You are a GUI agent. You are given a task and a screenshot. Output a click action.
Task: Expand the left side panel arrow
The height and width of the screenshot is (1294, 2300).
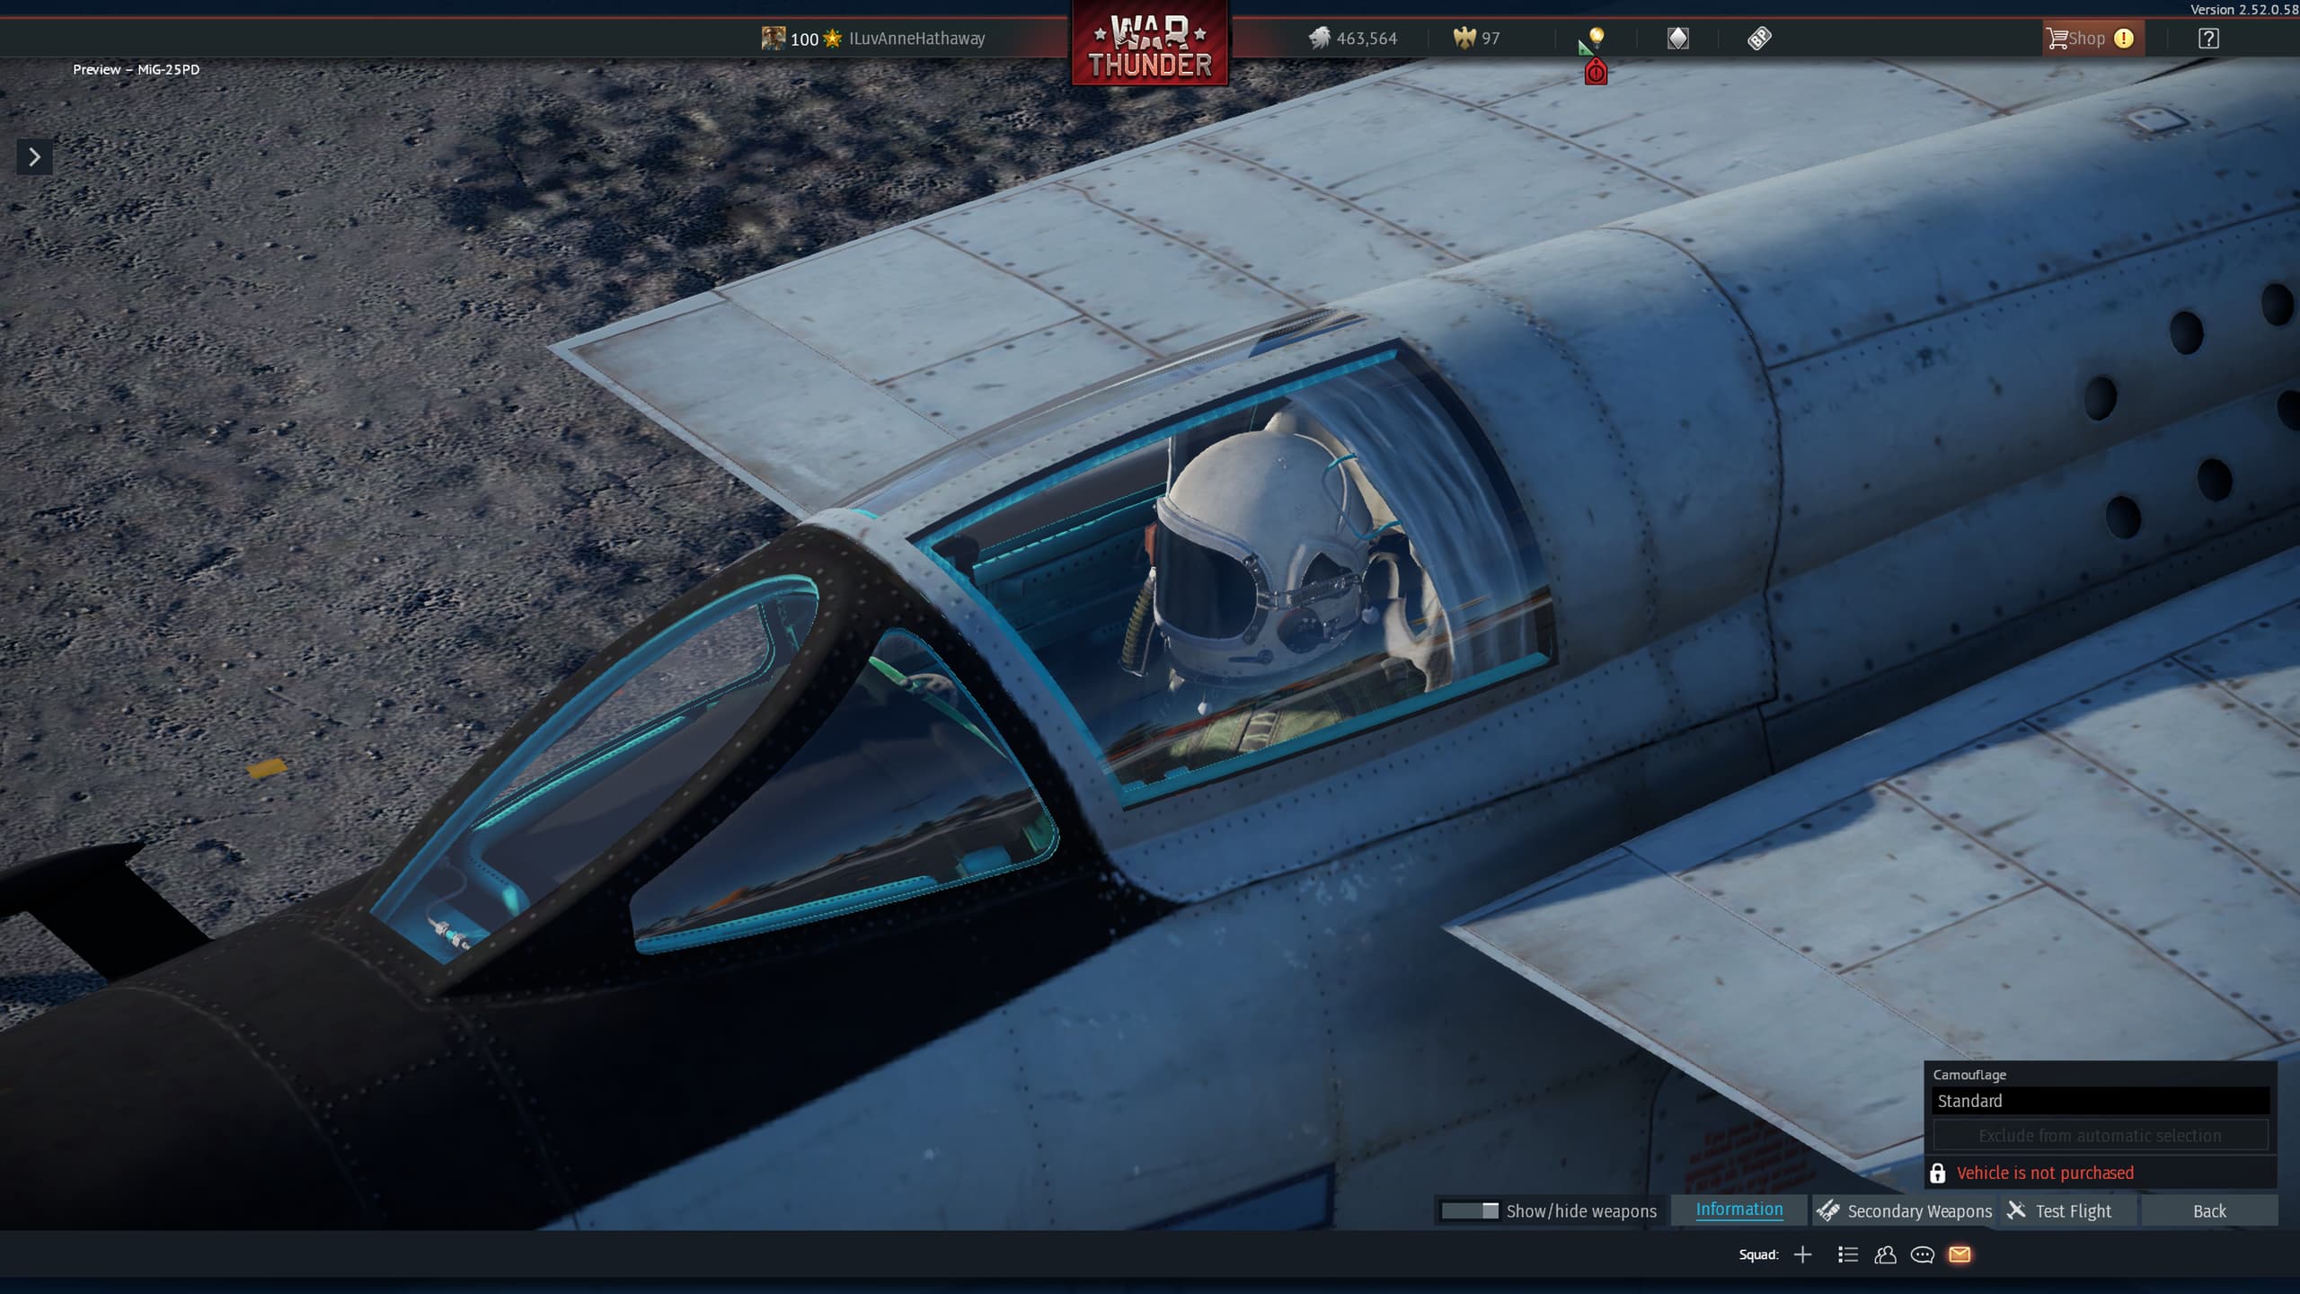point(34,157)
